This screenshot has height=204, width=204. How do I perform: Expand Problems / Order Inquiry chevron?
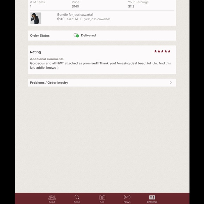(x=171, y=83)
